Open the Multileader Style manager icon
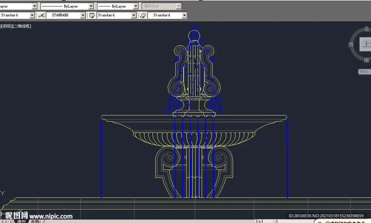The image size is (371, 223). (143, 15)
